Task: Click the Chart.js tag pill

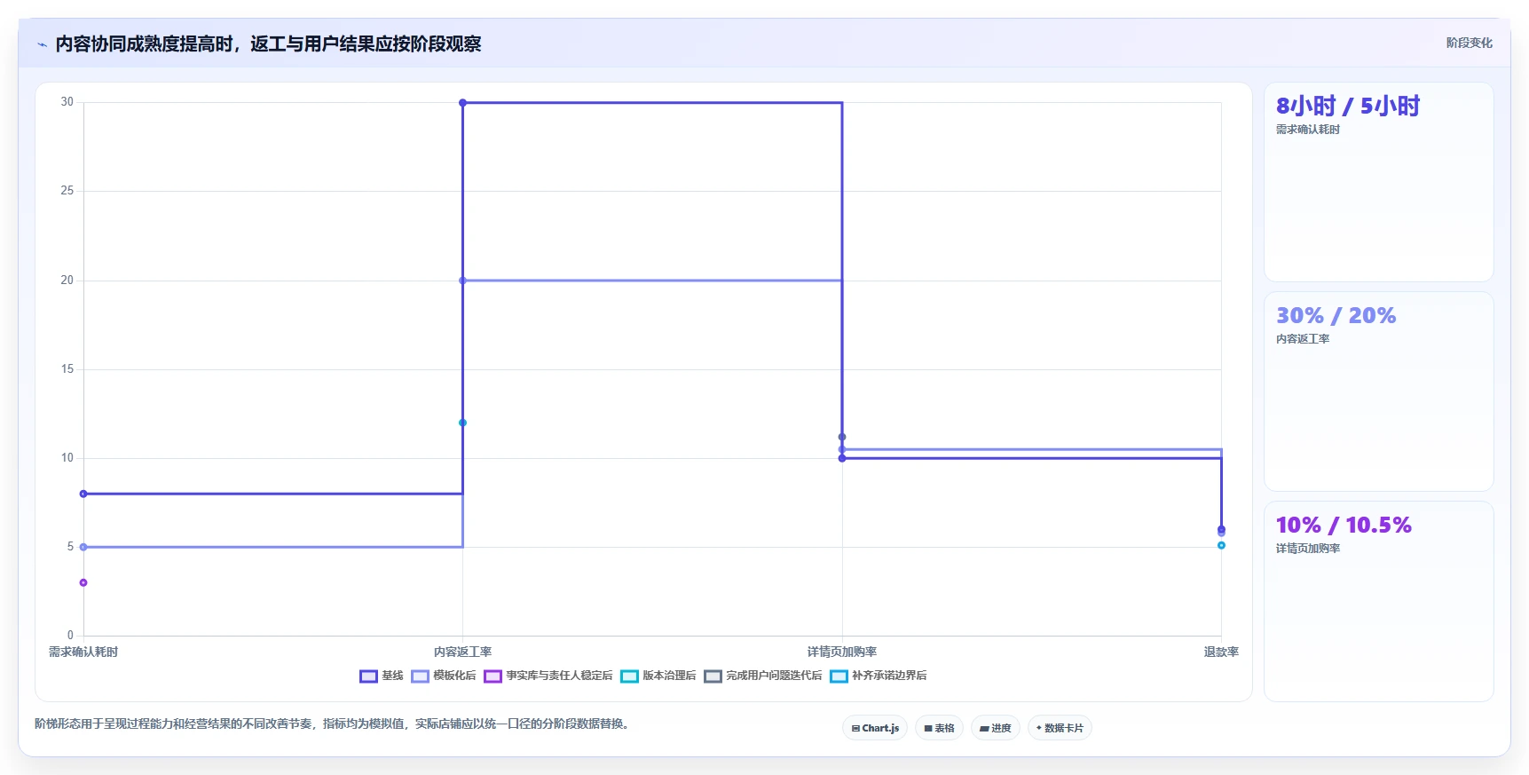Action: tap(875, 728)
